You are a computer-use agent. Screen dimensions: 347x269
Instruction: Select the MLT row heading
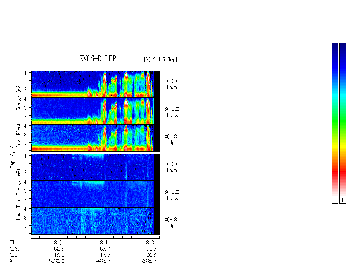pyautogui.click(x=13, y=255)
